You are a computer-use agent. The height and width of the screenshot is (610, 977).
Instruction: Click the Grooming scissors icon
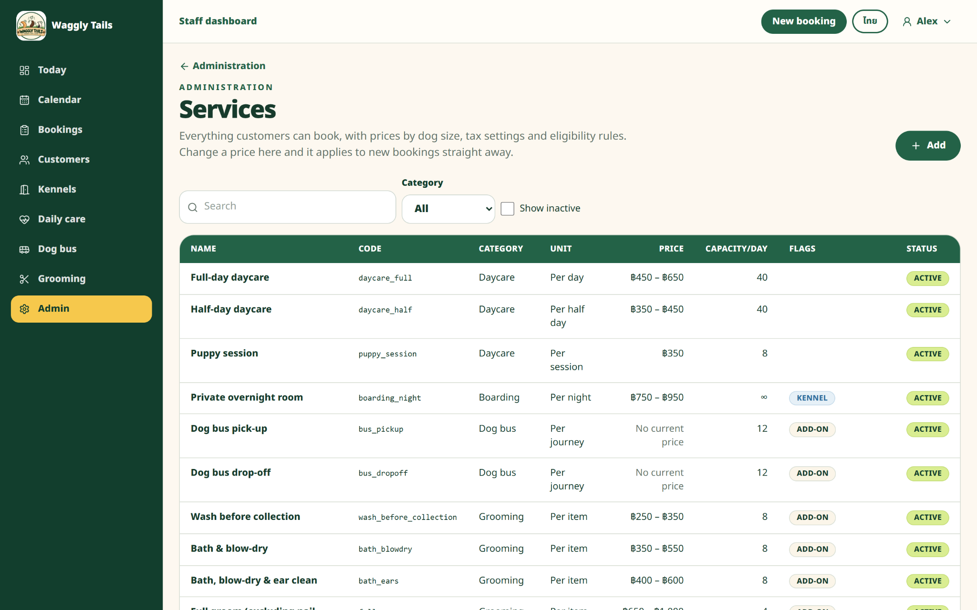24,279
